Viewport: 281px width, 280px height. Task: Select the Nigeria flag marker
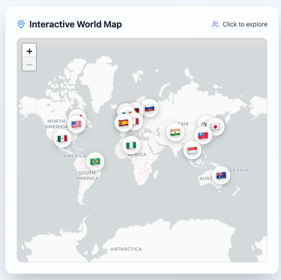point(131,145)
